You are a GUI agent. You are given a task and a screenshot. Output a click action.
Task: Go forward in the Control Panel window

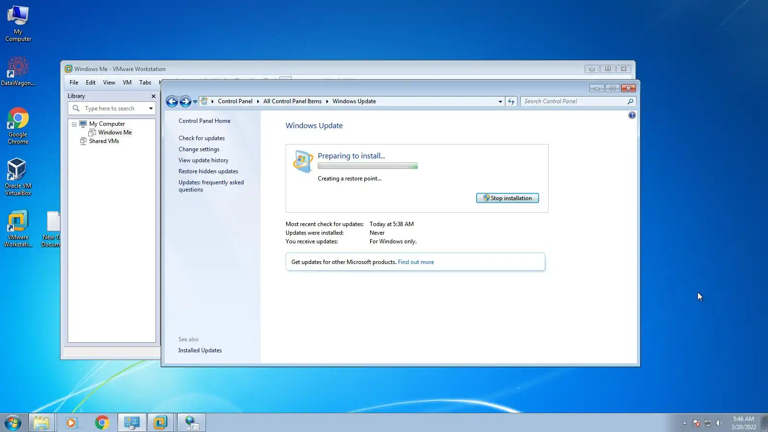pyautogui.click(x=185, y=101)
